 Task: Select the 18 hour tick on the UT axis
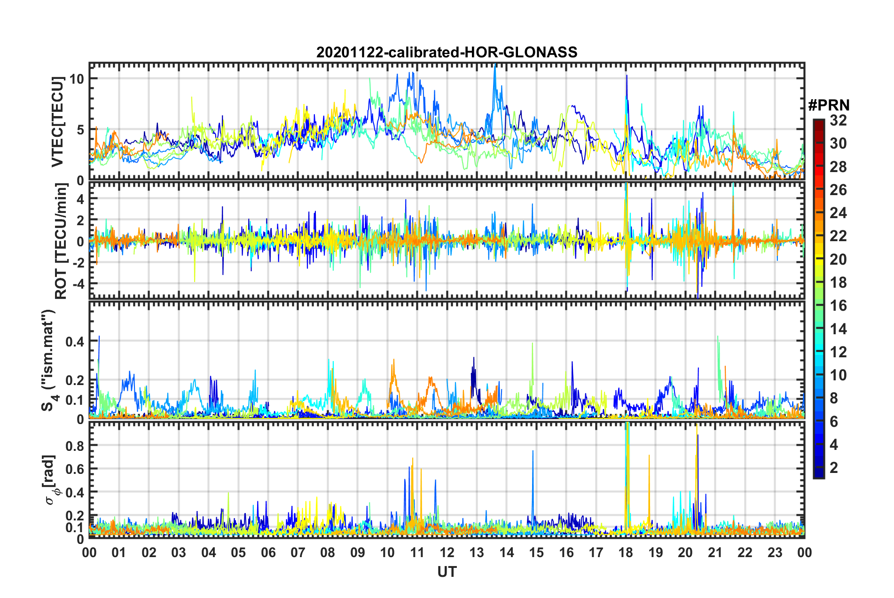(626, 552)
